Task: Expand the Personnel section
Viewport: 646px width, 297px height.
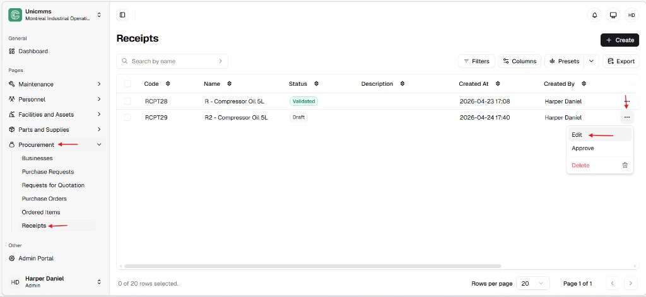Action: pyautogui.click(x=99, y=99)
